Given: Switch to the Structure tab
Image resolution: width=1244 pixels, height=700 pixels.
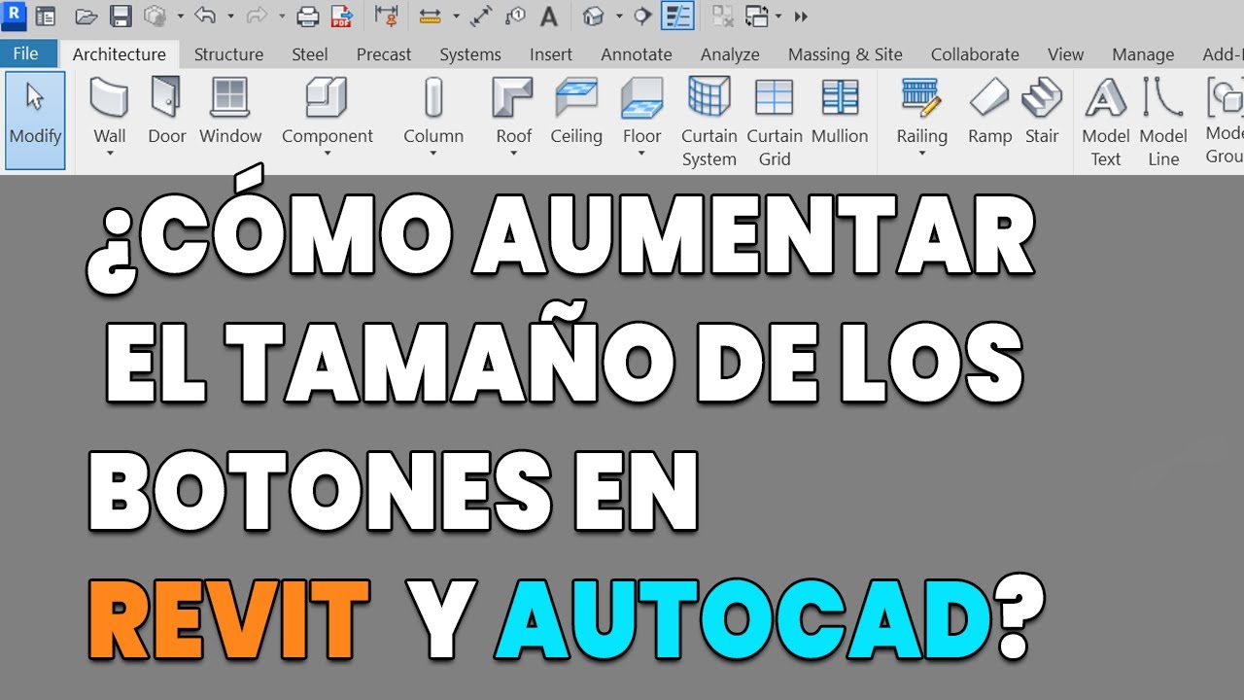Looking at the screenshot, I should 228,54.
